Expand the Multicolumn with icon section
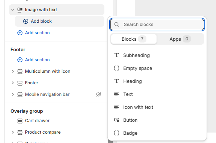The height and width of the screenshot is (143, 216). 13,71
